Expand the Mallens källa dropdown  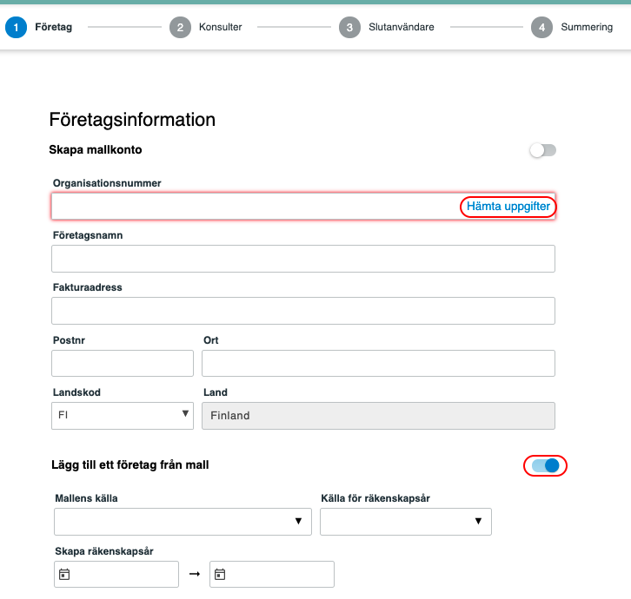(183, 522)
